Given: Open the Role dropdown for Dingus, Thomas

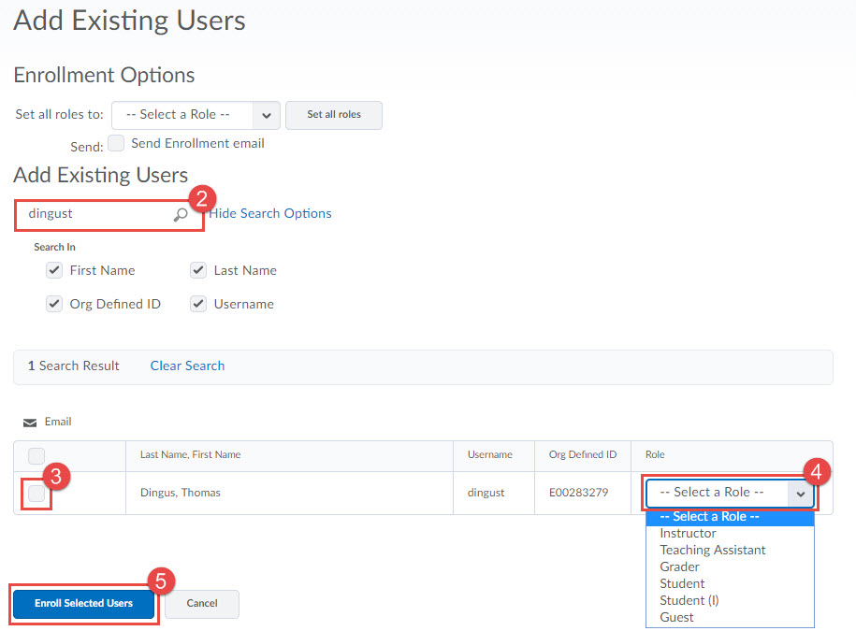Looking at the screenshot, I should click(720, 493).
